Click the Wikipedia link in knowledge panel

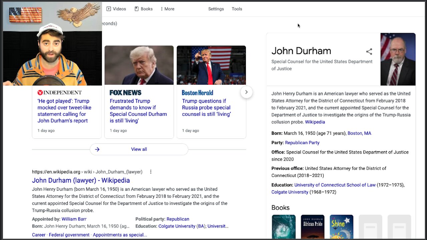pos(315,122)
